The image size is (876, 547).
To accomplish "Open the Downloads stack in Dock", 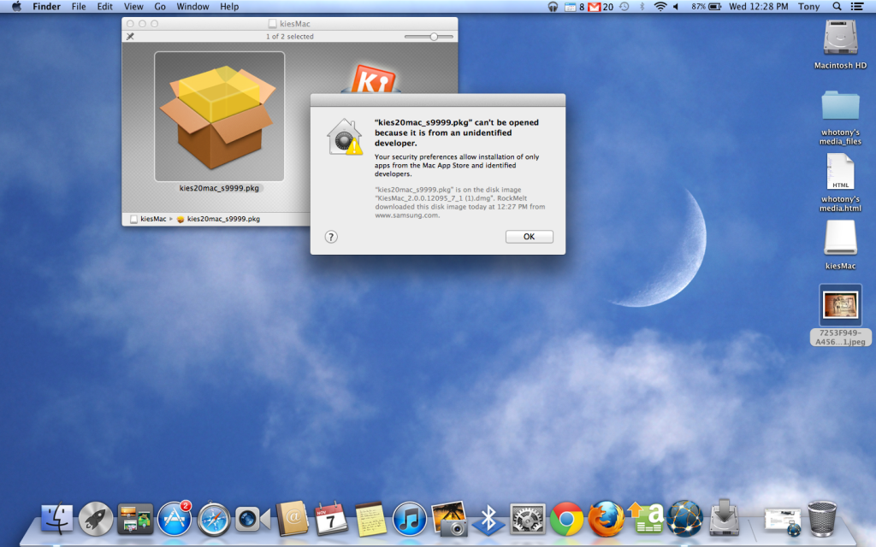I will 724,517.
